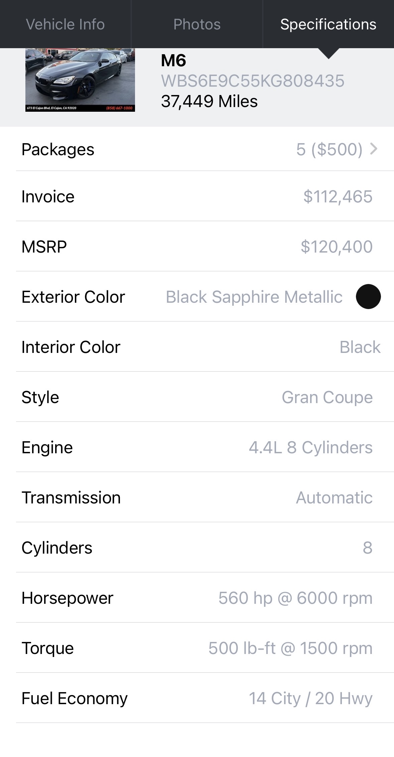Image resolution: width=394 pixels, height=757 pixels.
Task: Switch to the Vehicle Info tab
Action: 65,24
